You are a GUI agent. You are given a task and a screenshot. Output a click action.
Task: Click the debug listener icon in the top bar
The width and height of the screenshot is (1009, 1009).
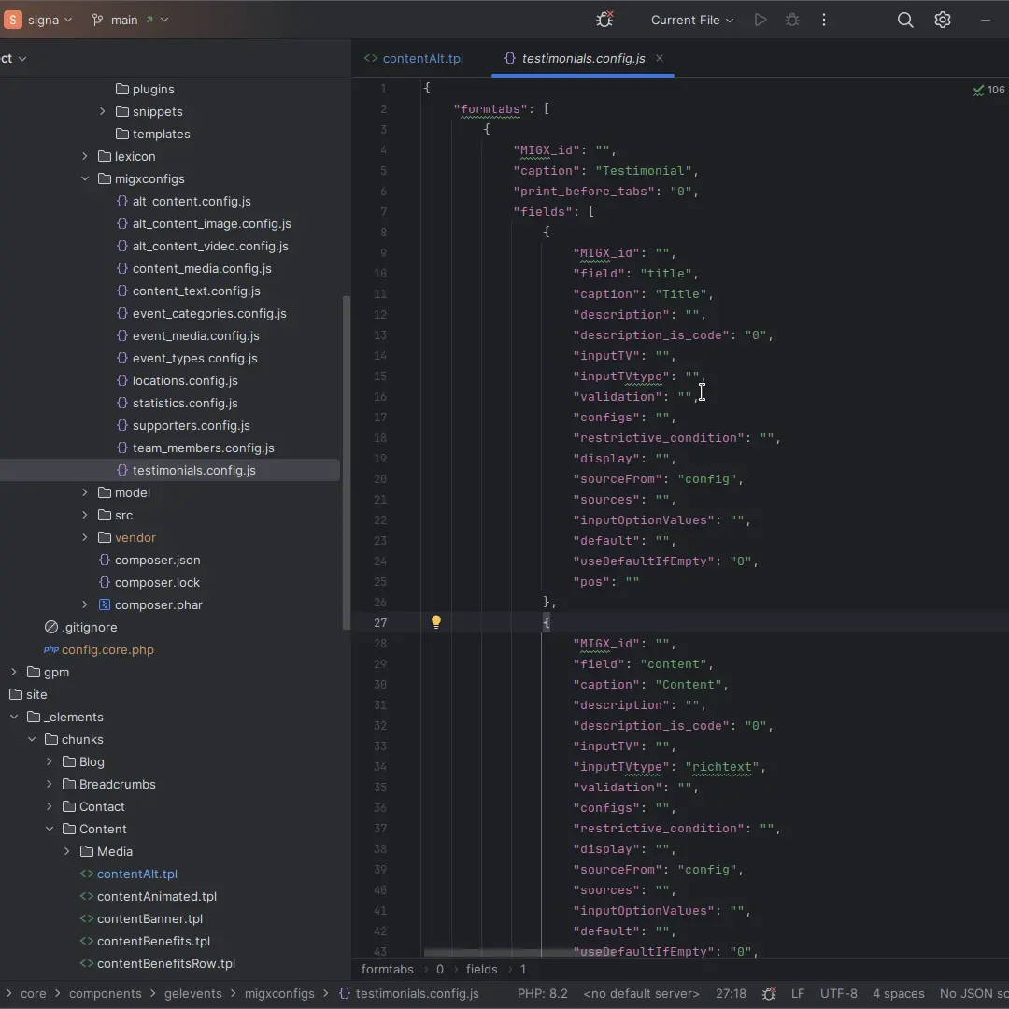pyautogui.click(x=604, y=20)
